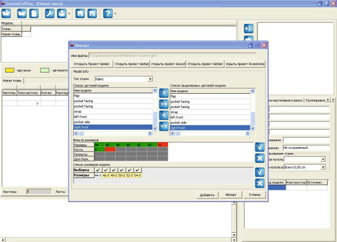Toggle the selection checkbox above size 48-5
Screen dimensions: 337x242
[113, 170]
